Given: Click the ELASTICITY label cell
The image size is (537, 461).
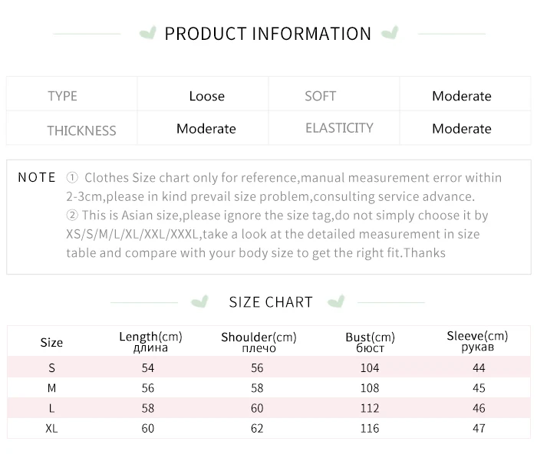Looking at the screenshot, I should click(x=334, y=128).
